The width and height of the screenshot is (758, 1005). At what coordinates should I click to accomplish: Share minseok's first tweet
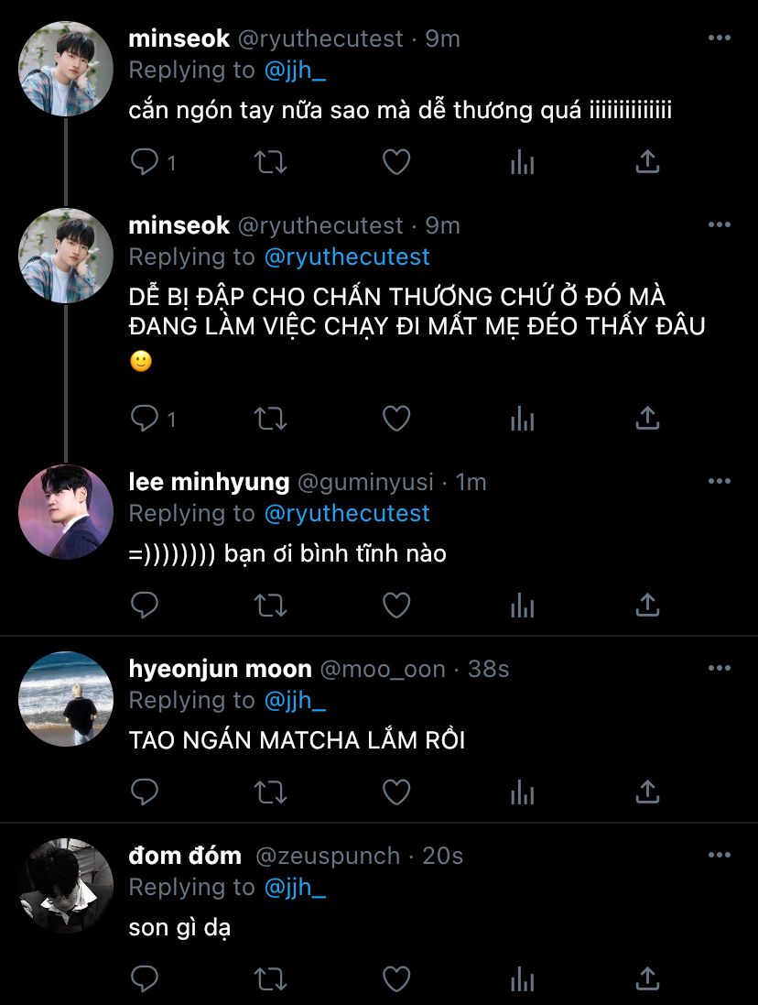click(x=647, y=162)
